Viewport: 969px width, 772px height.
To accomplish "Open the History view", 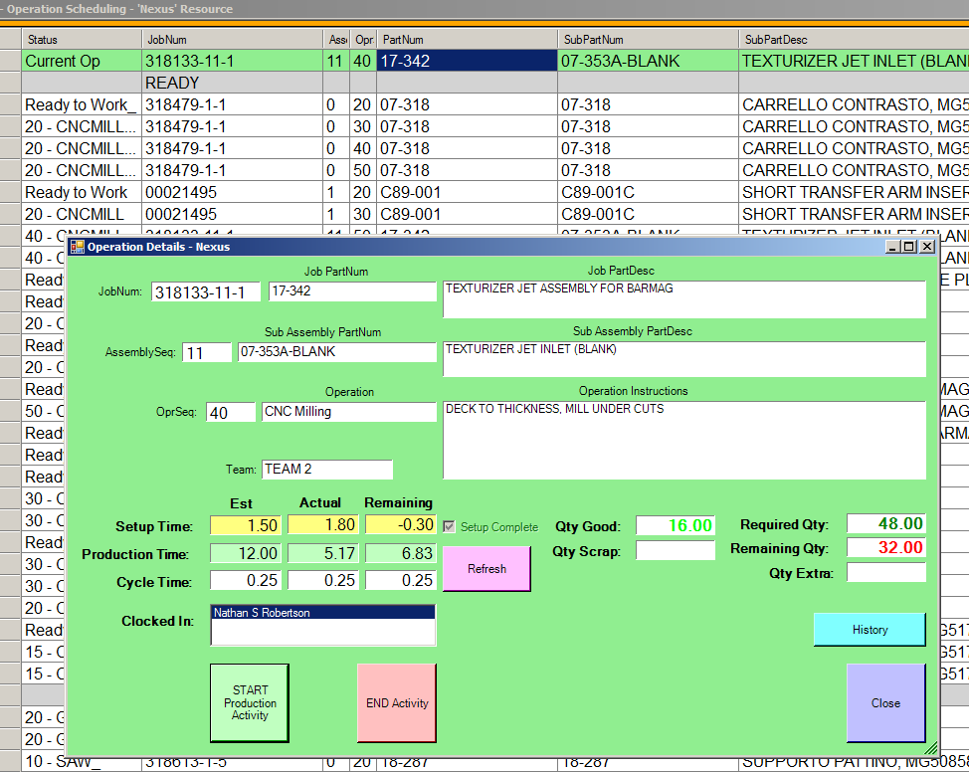I will click(870, 630).
